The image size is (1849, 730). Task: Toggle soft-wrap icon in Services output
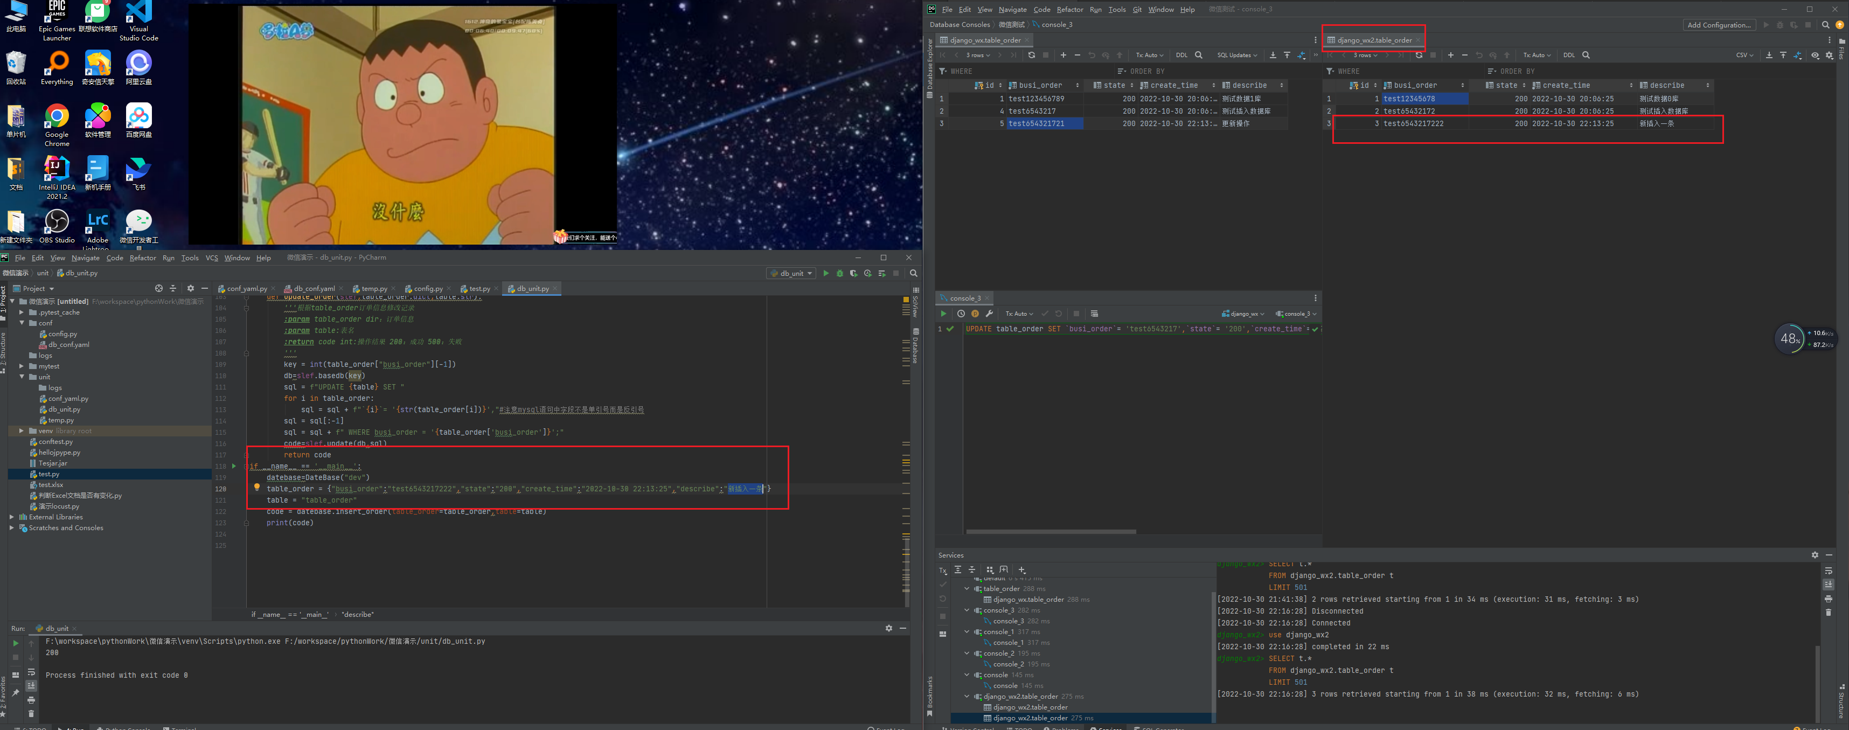[x=1828, y=571]
